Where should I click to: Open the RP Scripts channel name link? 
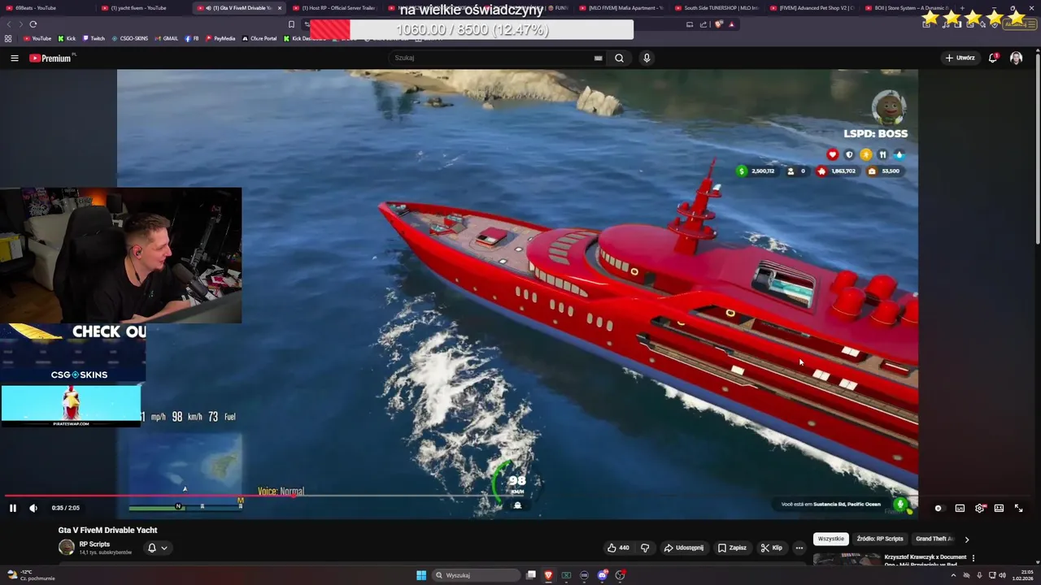point(94,544)
